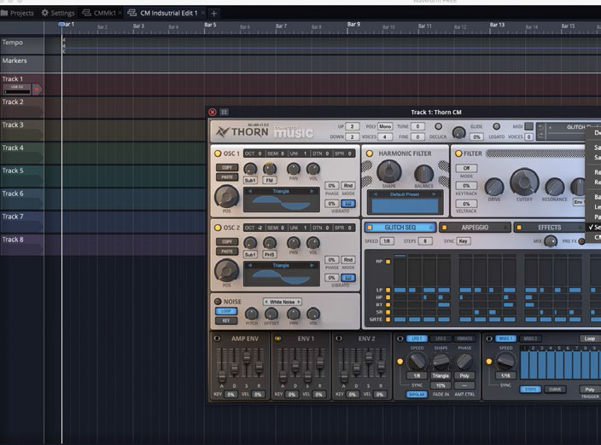Screen dimensions: 601x445
Task: Click OSC 1 vibrato blue icon button
Action: coord(348,204)
